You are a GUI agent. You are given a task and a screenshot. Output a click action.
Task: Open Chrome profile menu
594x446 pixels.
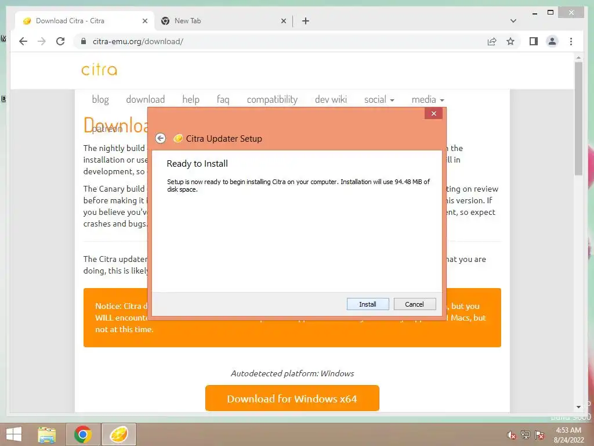coord(552,41)
